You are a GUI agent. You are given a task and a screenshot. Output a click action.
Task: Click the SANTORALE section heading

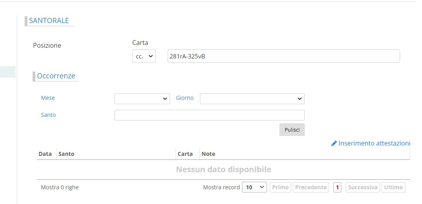pos(49,21)
